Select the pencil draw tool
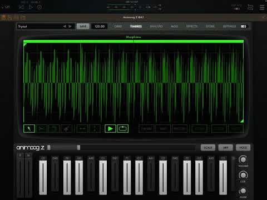The image size is (267, 200). [x=66, y=129]
